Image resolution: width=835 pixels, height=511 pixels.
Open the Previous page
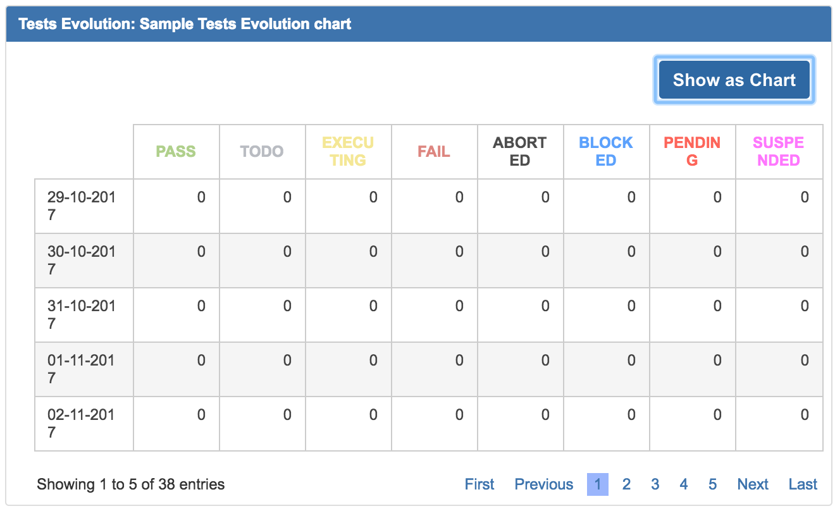point(543,484)
